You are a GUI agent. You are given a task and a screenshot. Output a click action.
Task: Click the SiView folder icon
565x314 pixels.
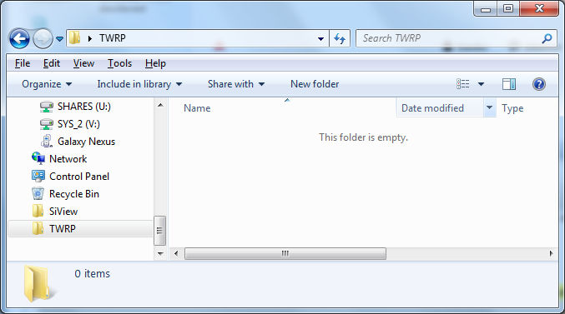(x=38, y=211)
